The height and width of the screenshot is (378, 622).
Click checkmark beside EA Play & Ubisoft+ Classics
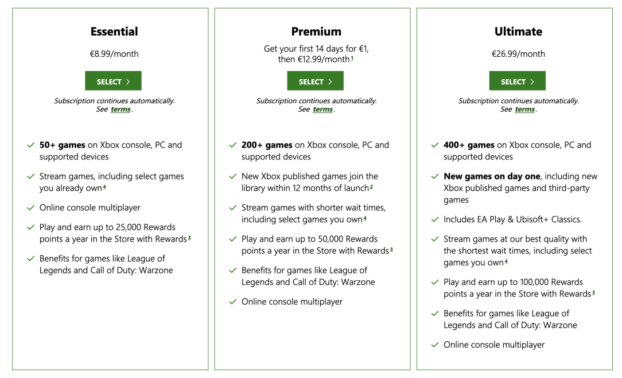pos(434,219)
